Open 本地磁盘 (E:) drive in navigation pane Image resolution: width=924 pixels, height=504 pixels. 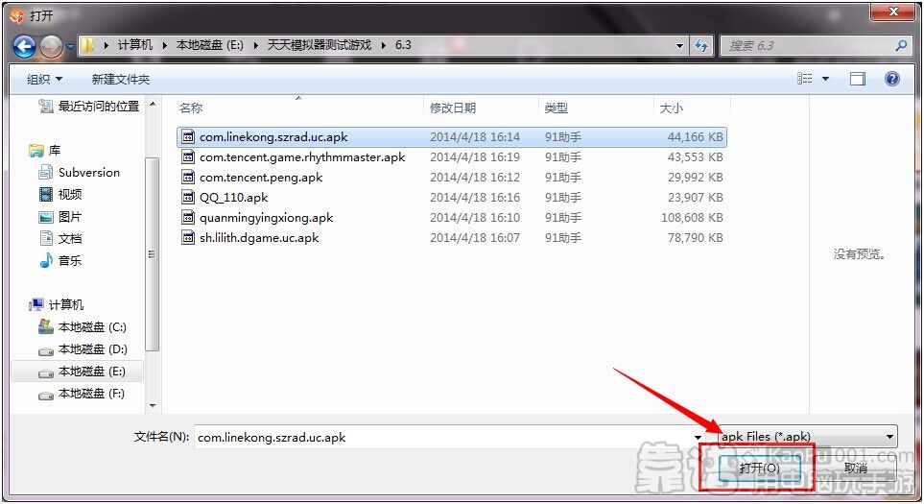[77, 372]
